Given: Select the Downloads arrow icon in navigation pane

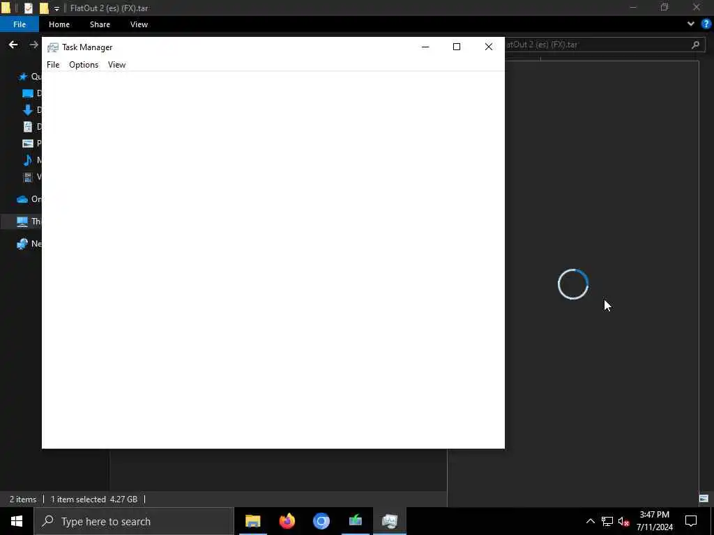Looking at the screenshot, I should pyautogui.click(x=28, y=109).
